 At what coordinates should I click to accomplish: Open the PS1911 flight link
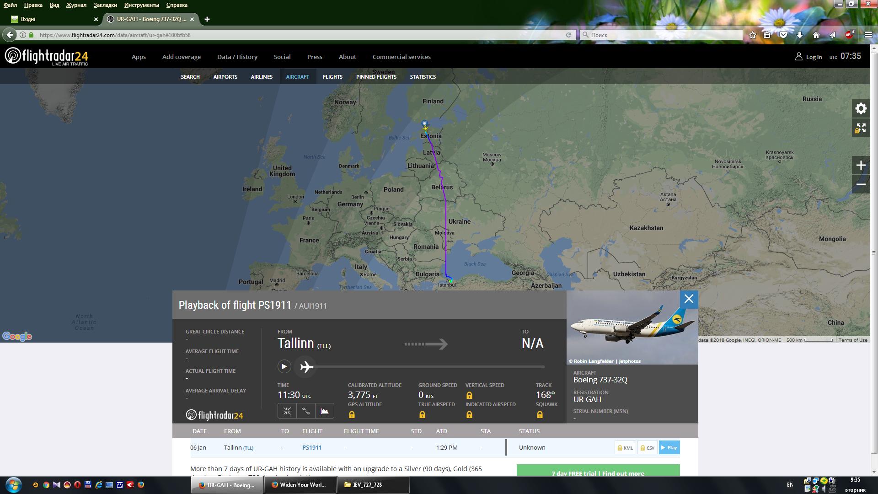tap(311, 447)
